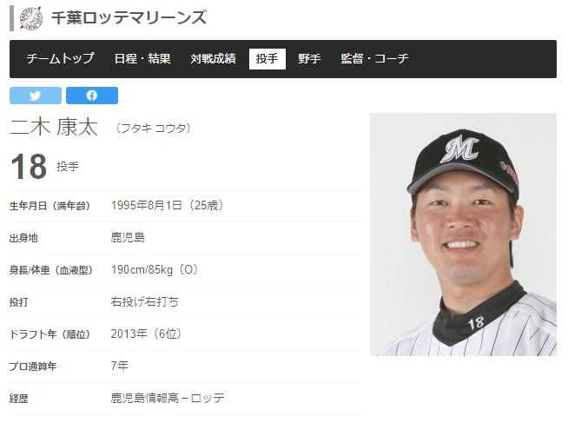568x423 pixels.
Task: Select the 投手 tab
Action: (x=267, y=59)
